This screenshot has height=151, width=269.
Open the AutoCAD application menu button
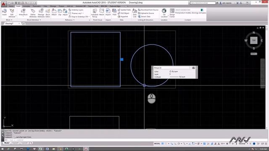click(4, 4)
